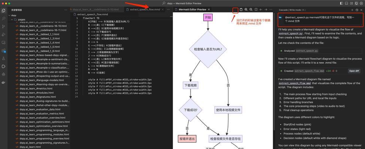The width and height of the screenshot is (365, 149).
Task: Click the 'N --> O[结束]' code line
Action: pos(97,73)
